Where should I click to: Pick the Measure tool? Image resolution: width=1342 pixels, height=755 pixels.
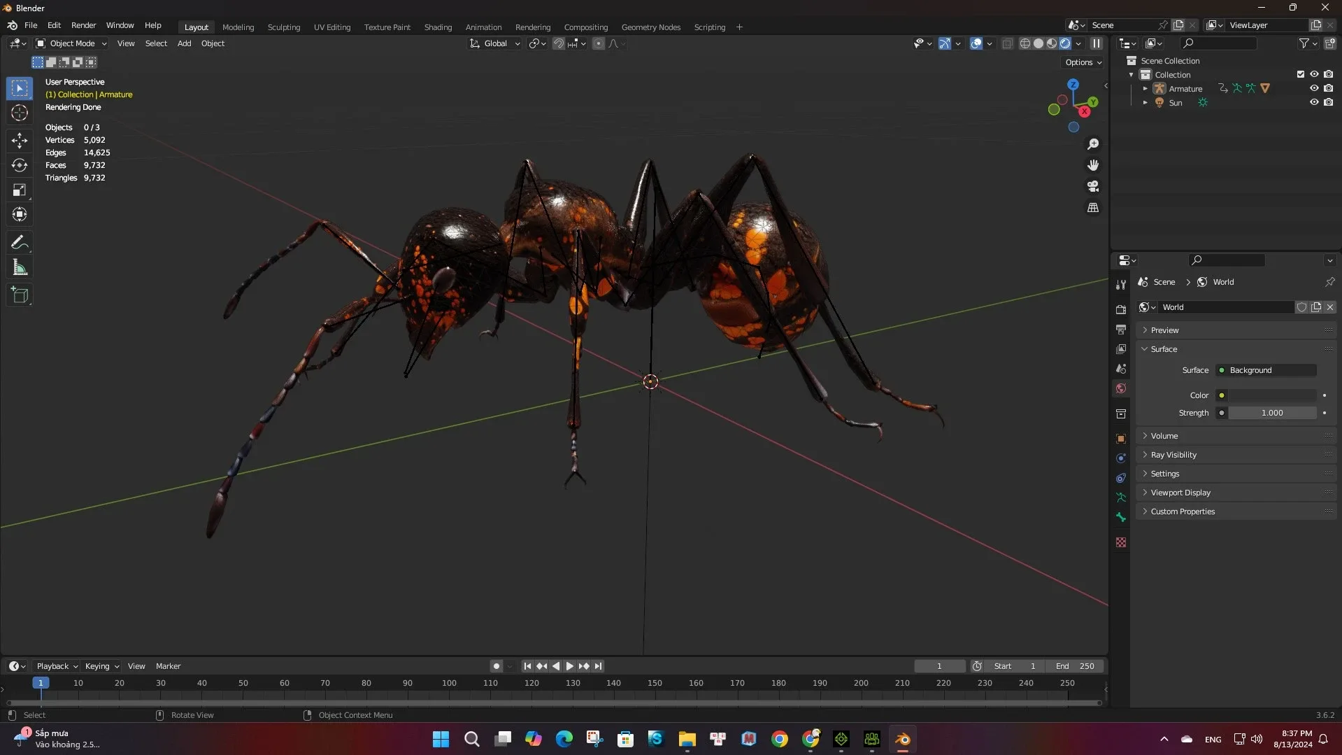point(20,268)
